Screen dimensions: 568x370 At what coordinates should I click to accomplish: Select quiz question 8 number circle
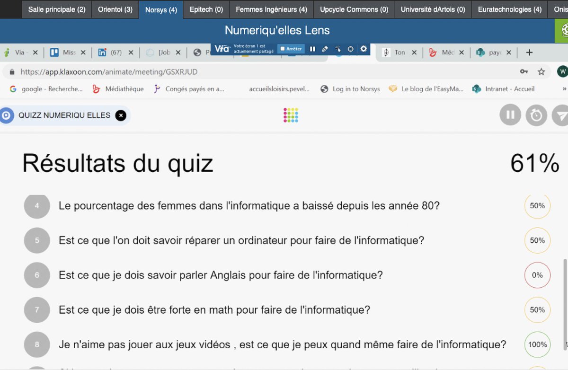[37, 344]
